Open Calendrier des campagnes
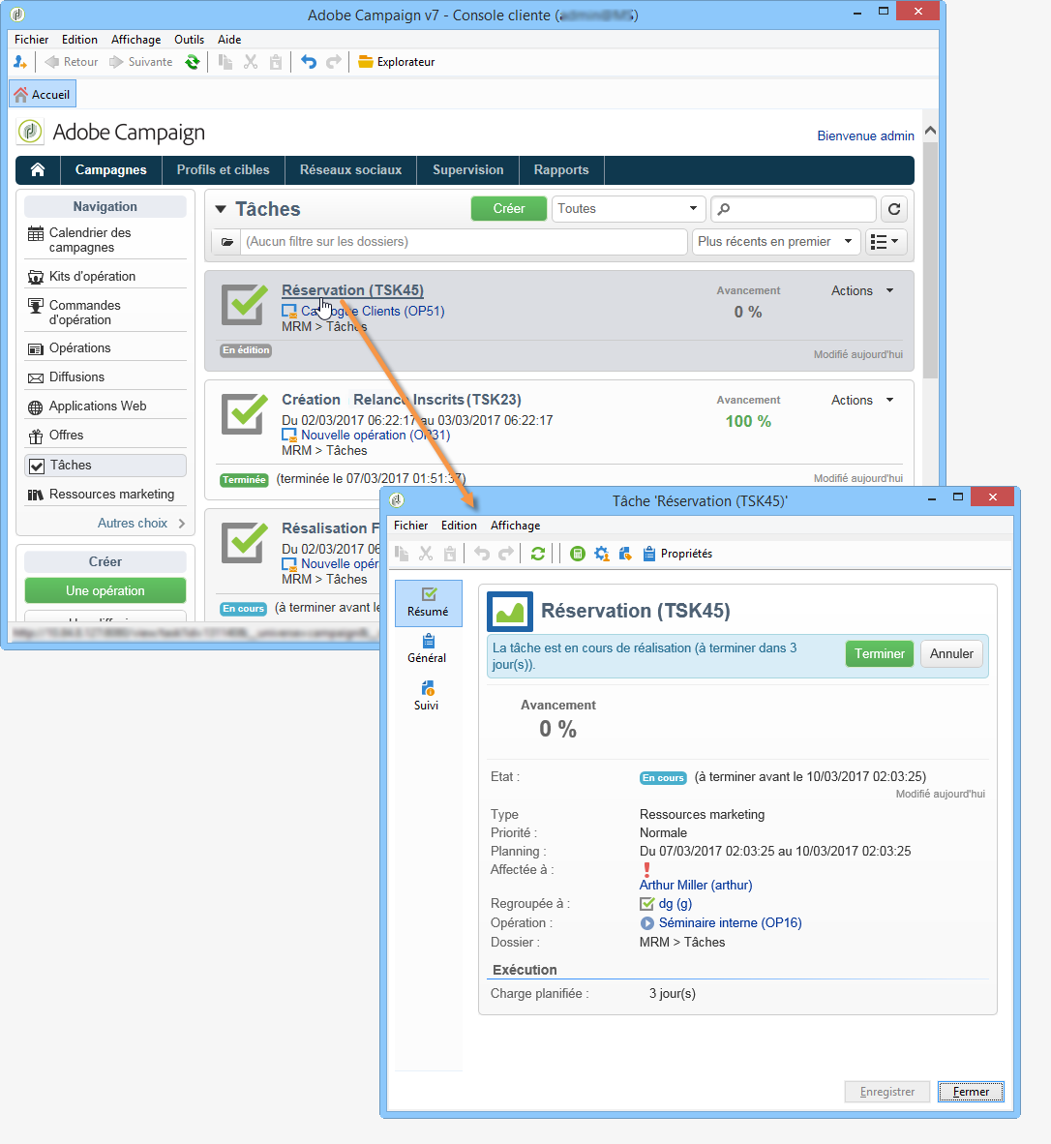This screenshot has width=1051, height=1144. [x=105, y=240]
